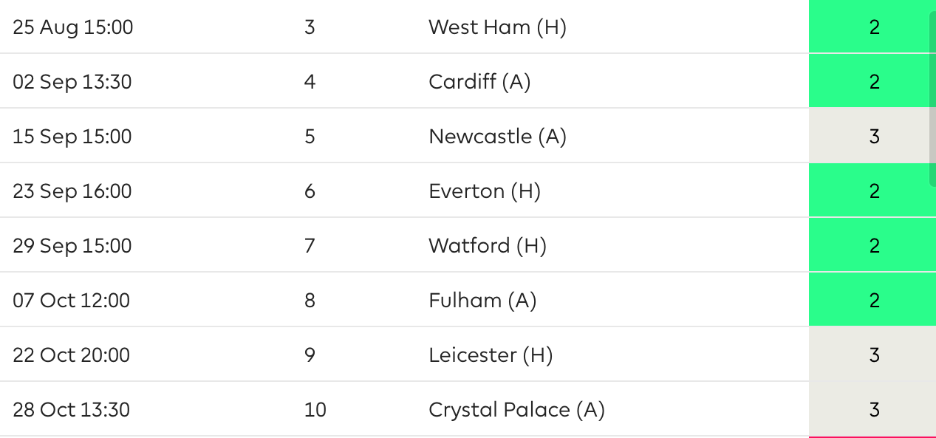This screenshot has height=438, width=936.
Task: Click the 22 Oct 20:00 kickoff time
Action: tap(71, 355)
